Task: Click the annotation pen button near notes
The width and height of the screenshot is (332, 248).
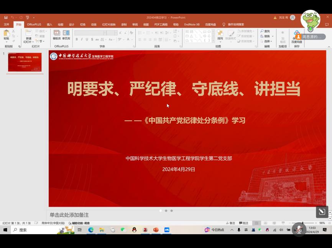Action: tap(322, 211)
